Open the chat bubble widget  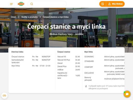click(x=127, y=94)
